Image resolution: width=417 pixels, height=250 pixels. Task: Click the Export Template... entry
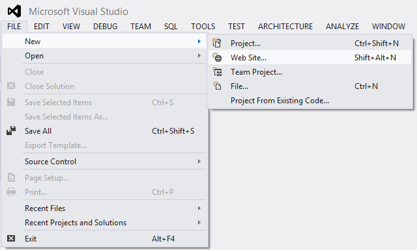[104, 145]
